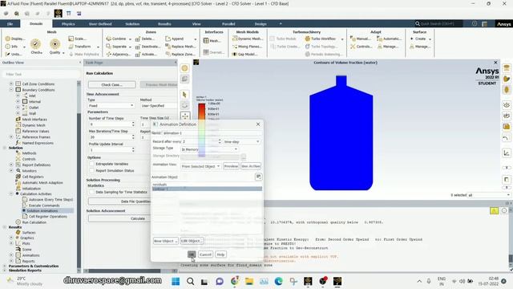Screen dimensions: 513x289
Task: Click the animation object filter icon
Action: (x=258, y=177)
